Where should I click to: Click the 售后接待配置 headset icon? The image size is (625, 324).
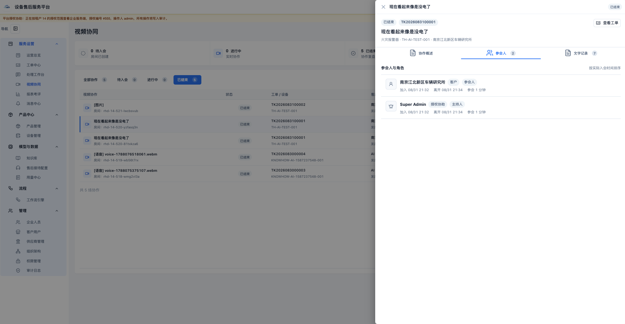click(18, 168)
